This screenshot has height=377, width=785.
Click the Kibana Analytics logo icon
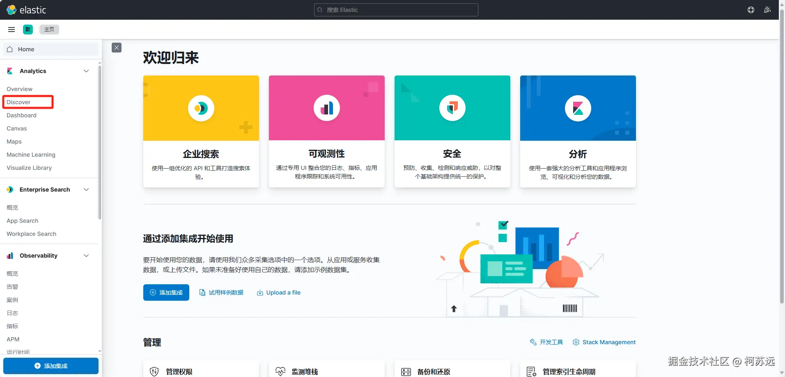(x=10, y=71)
